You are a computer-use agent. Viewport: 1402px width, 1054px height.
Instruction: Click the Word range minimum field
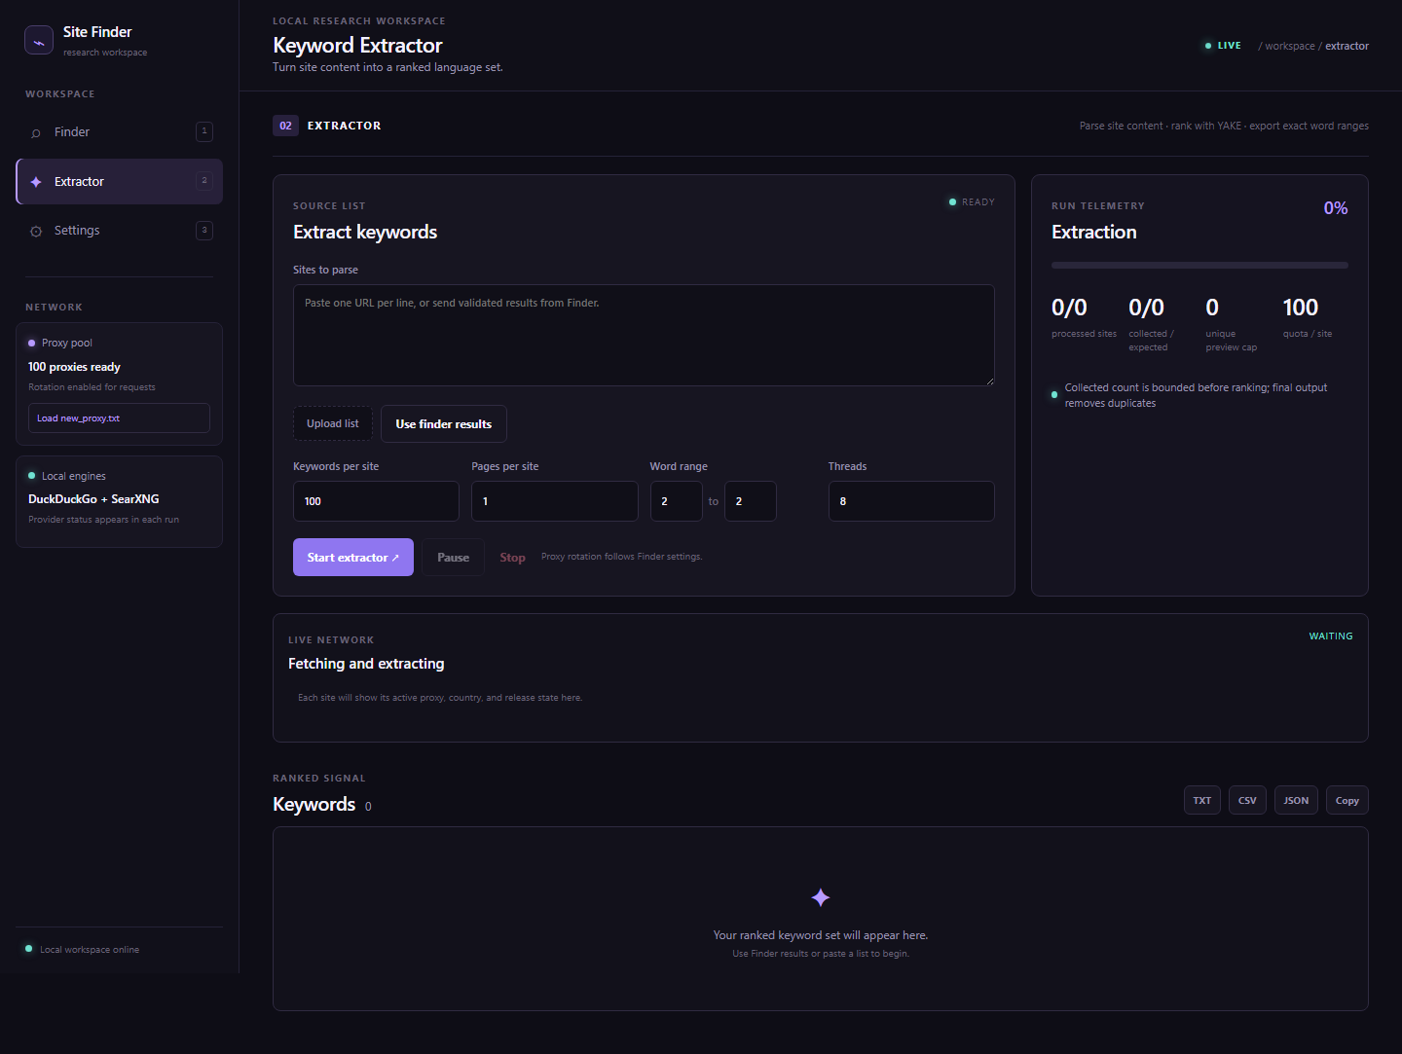point(677,501)
